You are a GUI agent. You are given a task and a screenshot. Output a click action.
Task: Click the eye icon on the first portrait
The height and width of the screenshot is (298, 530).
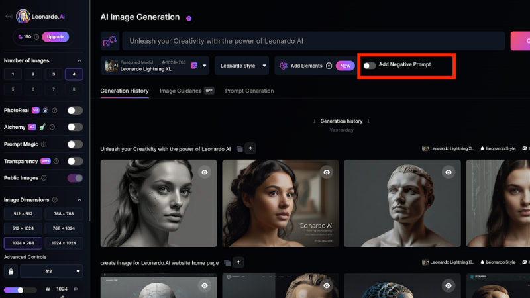205,172
